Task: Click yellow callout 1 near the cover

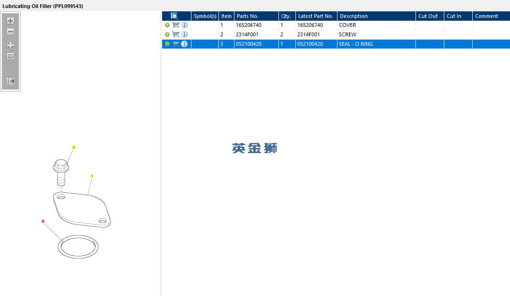Action: click(x=92, y=176)
